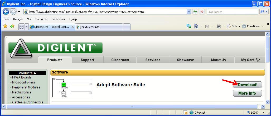Expand the address bar history dropdown
The height and width of the screenshot is (116, 271).
[189, 12]
